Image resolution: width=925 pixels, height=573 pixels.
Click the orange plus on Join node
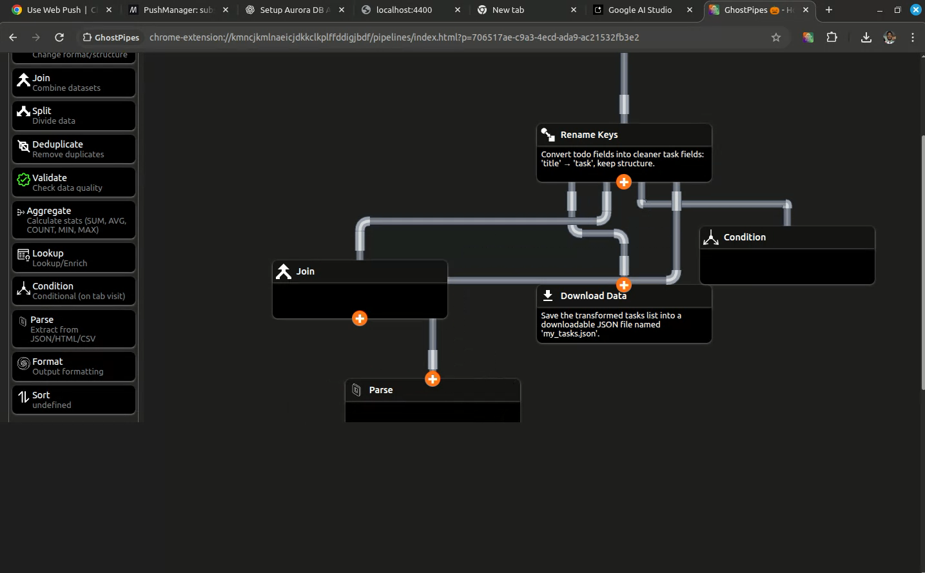360,318
